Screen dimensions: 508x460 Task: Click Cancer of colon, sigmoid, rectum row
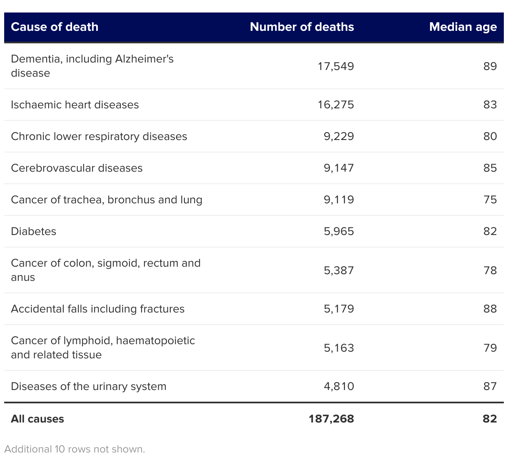click(x=106, y=270)
